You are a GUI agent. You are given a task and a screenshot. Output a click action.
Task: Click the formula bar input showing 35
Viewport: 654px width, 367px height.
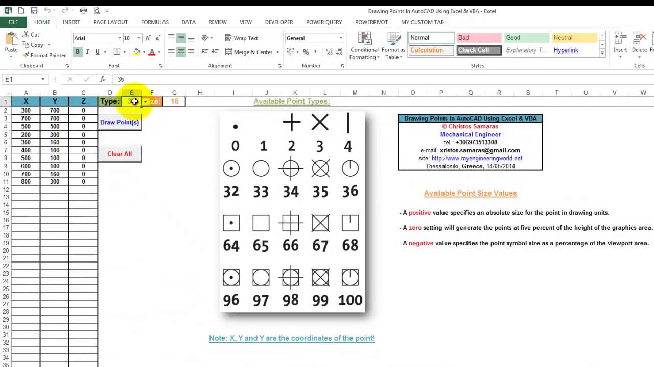[x=383, y=79]
